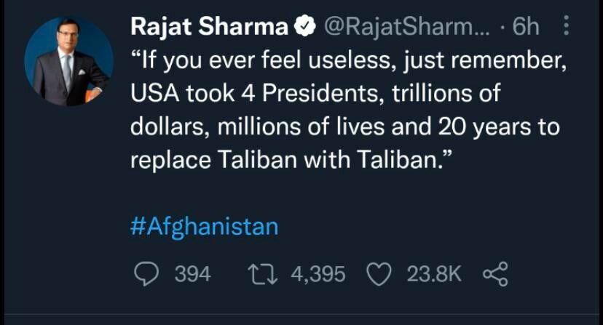Click the Rajat Sharma display name
The height and width of the screenshot is (325, 603).
[x=210, y=26]
